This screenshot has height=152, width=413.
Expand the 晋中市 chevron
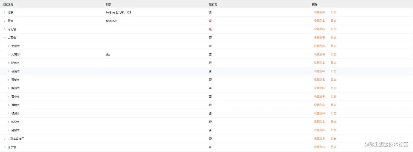pos(8,97)
